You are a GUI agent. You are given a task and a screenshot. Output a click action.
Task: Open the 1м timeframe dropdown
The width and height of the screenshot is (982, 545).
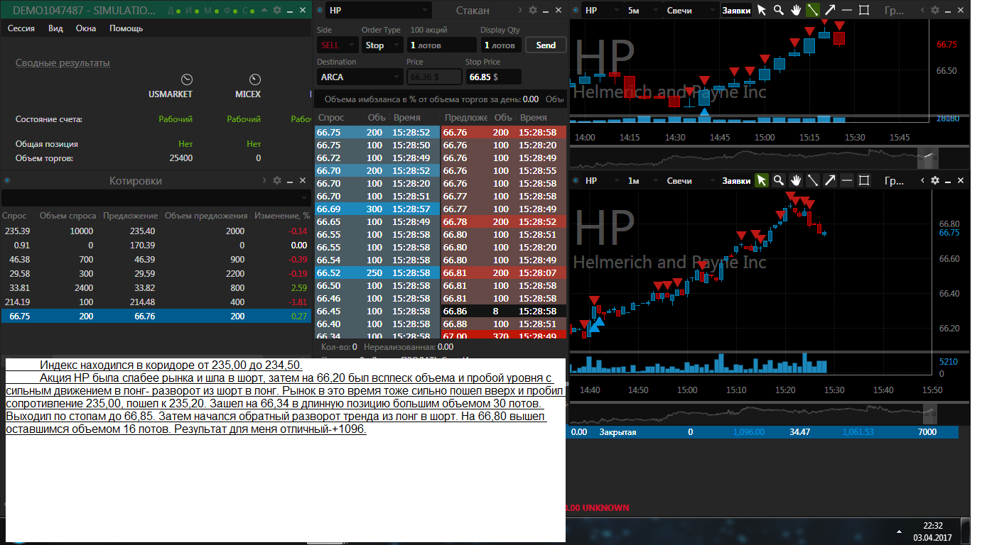tap(642, 180)
